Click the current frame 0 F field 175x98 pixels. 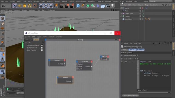11,93
